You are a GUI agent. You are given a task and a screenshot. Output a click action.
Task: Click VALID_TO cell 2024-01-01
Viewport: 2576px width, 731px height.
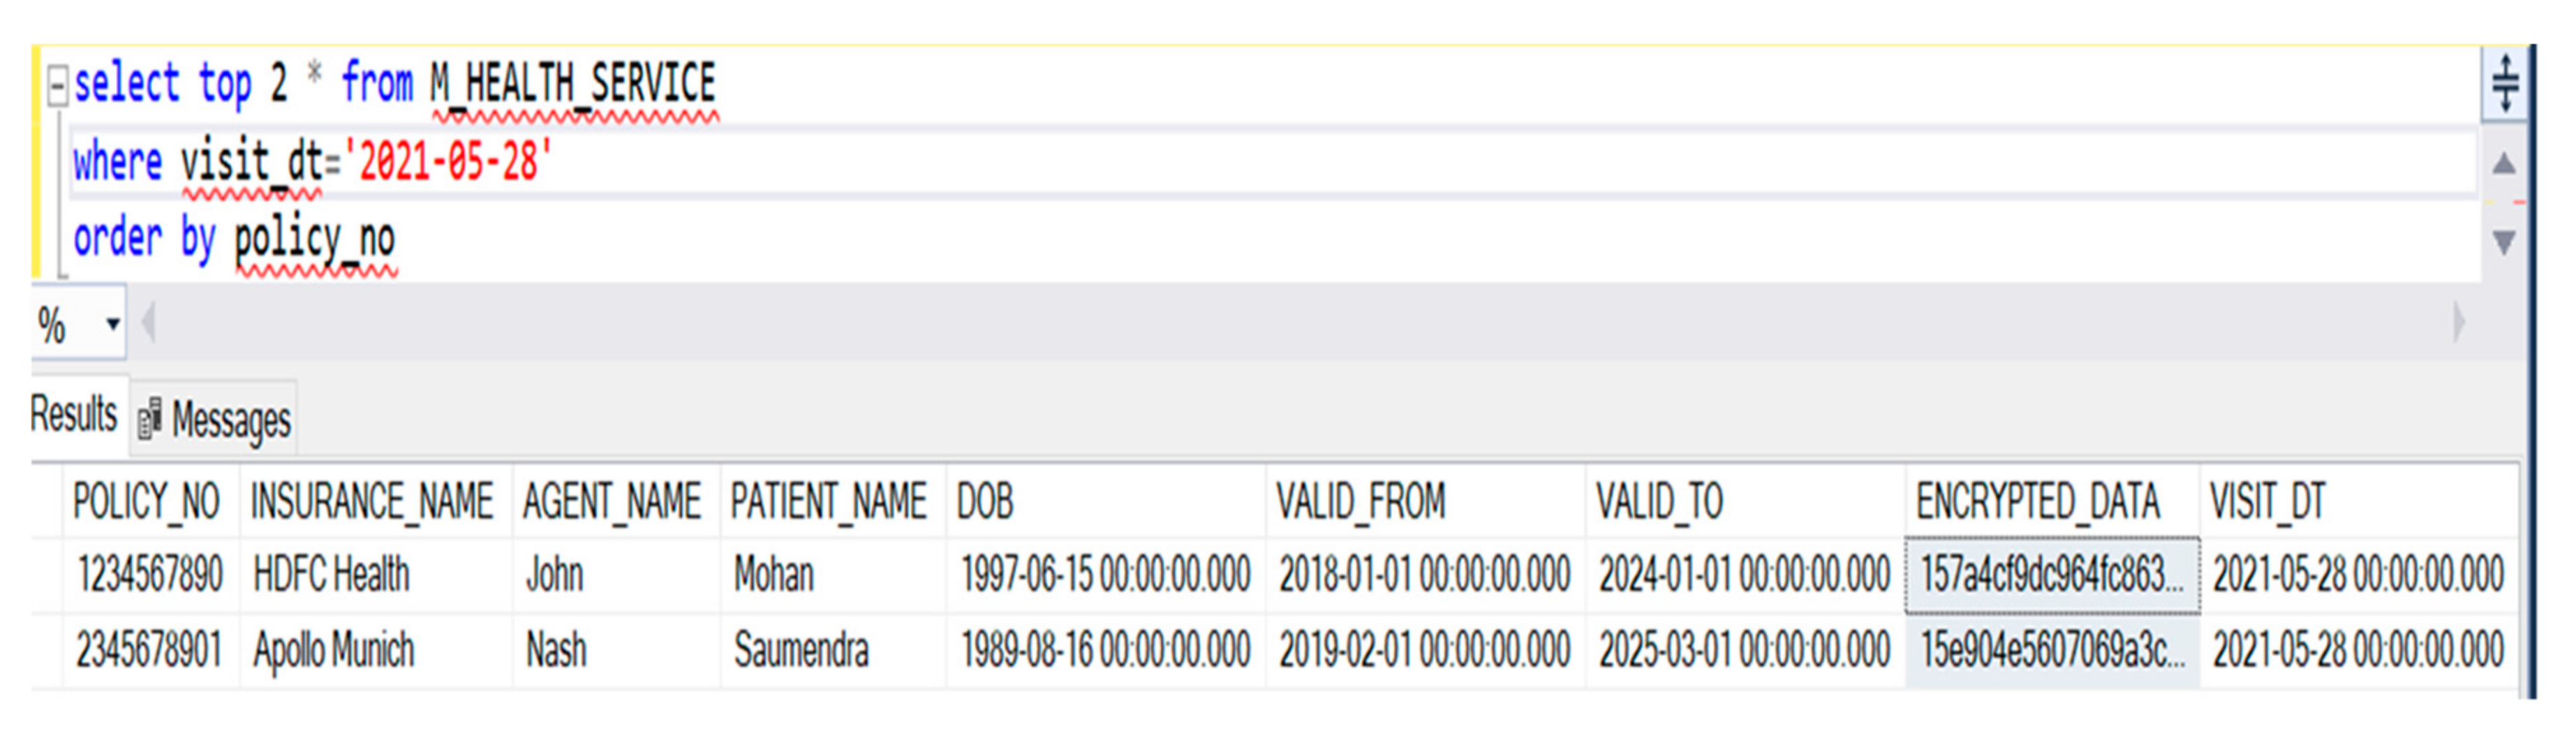coord(1745,575)
